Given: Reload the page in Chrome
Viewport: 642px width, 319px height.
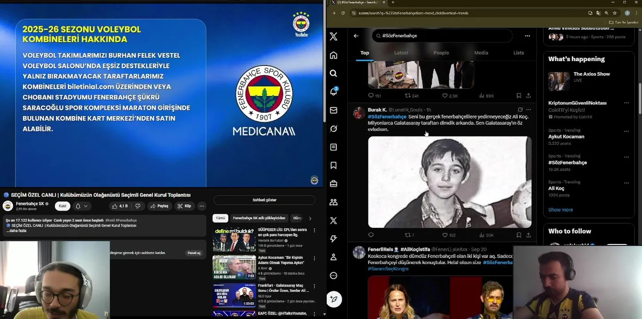Looking at the screenshot, I should pos(343,13).
